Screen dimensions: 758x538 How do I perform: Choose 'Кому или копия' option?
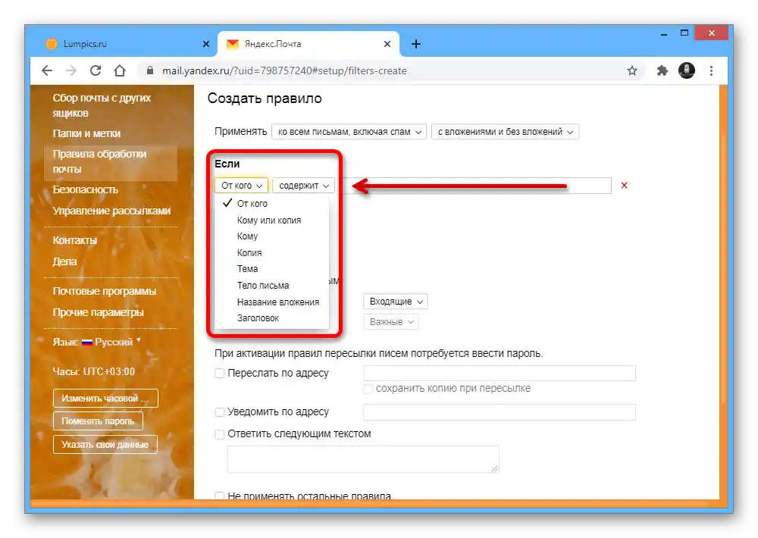[271, 221]
